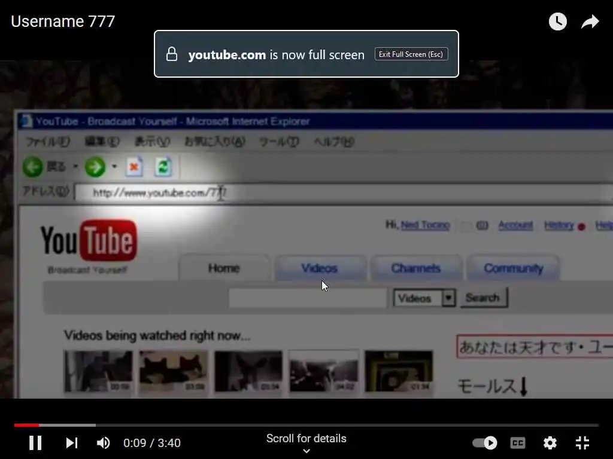The image size is (613, 459).
Task: Click the Search button
Action: click(484, 298)
